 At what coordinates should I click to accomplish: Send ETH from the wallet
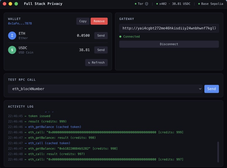(x=101, y=35)
